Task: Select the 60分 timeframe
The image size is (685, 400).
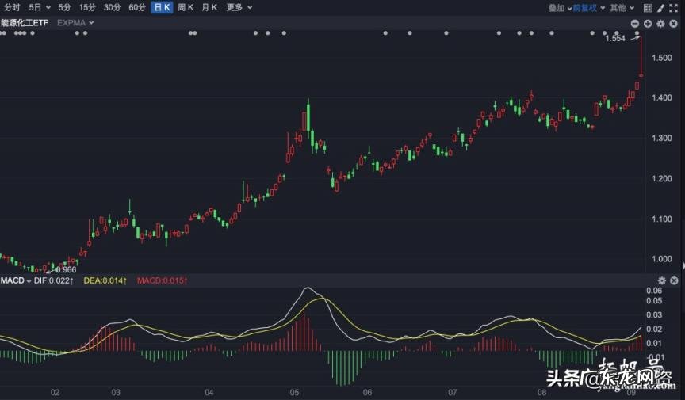Action: coord(137,7)
